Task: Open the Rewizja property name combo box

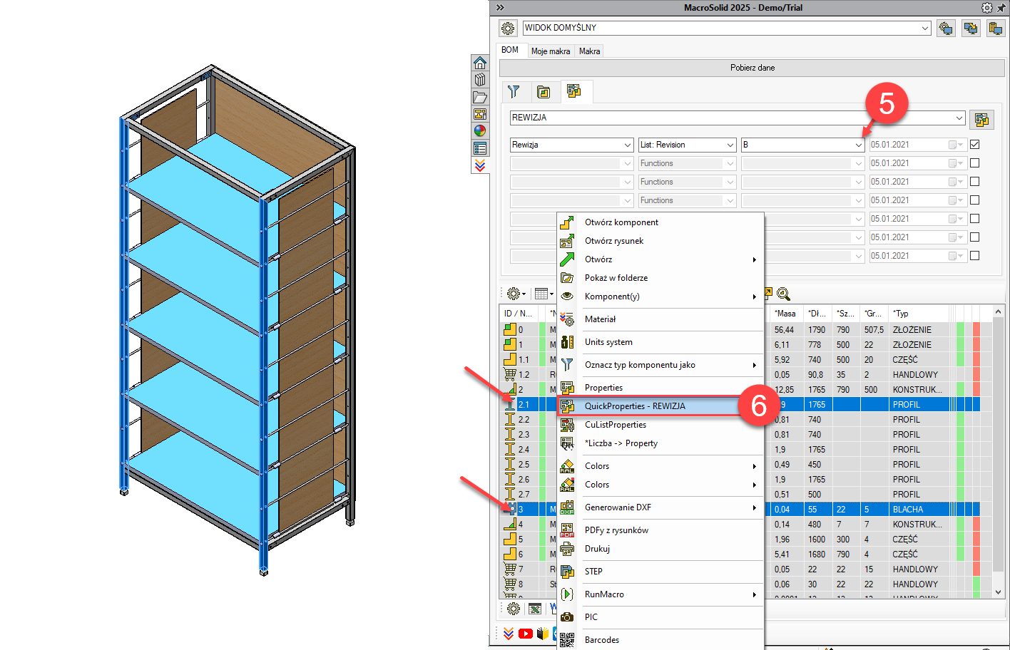Action: tap(571, 145)
